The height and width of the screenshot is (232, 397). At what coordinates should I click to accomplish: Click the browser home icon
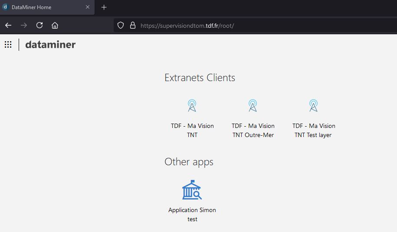point(55,25)
